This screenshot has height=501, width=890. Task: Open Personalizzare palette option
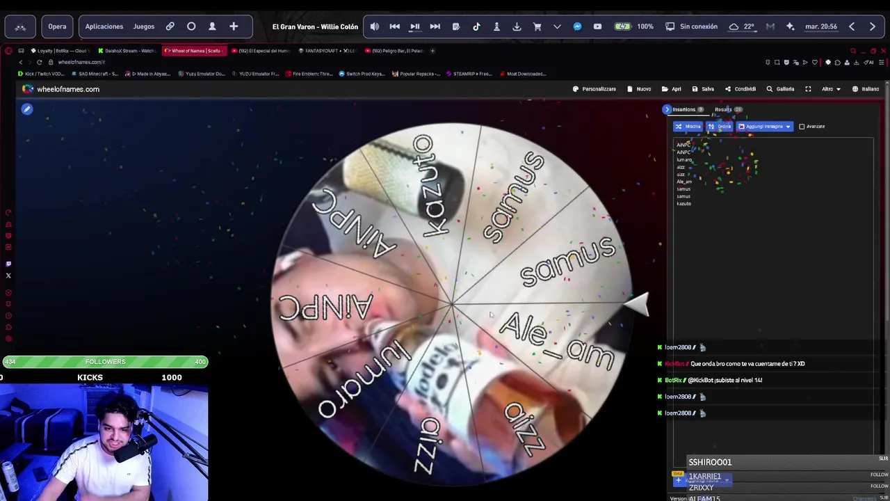(x=594, y=89)
